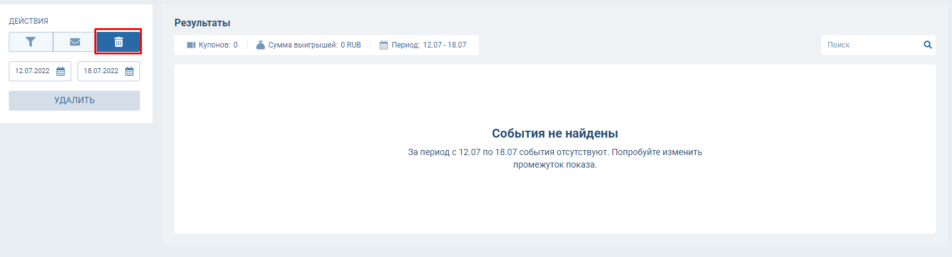
Task: Click the money bag icon near winnings sum
Action: point(261,45)
